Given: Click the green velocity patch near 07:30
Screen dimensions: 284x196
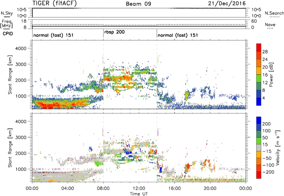Looking at the screenshot, I should [x=99, y=163].
